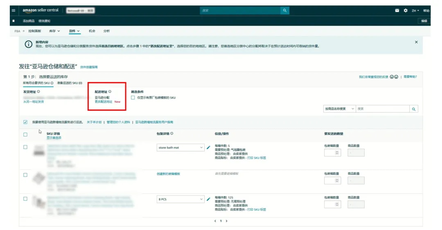
Task: Open messages via the envelope icon
Action: (397, 11)
